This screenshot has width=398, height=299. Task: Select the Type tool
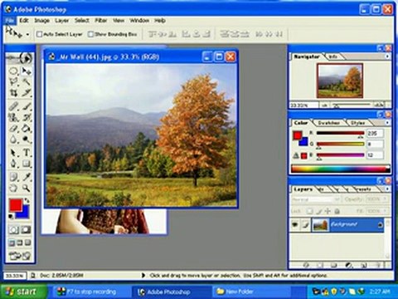click(x=27, y=153)
